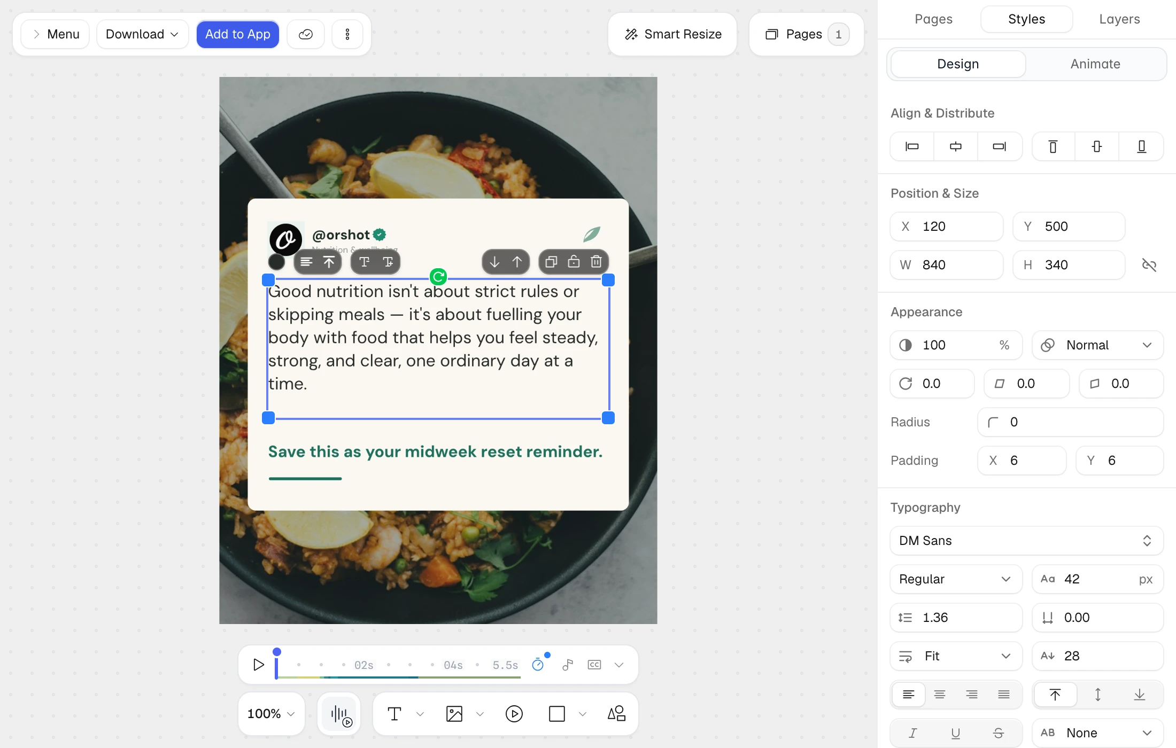Open the DM Sans font family selector

point(1026,541)
